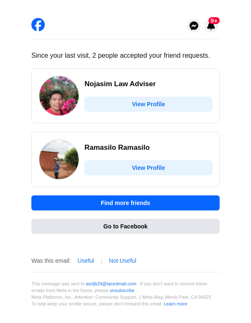Open the Learn more link
This screenshot has height=323, width=251.
[x=175, y=304]
